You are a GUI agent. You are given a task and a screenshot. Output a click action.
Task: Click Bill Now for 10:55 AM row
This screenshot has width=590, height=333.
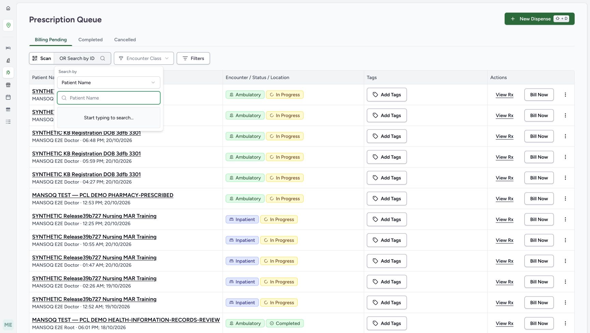539,240
